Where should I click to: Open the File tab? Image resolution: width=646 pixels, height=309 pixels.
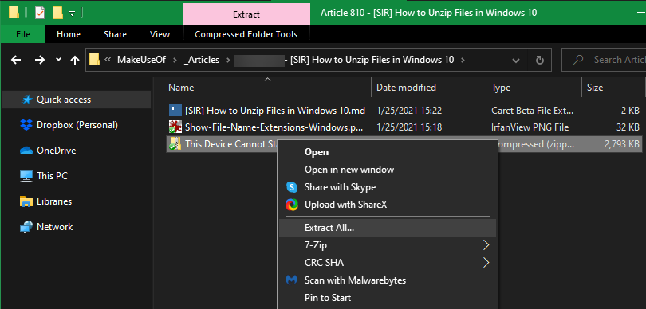click(x=22, y=34)
